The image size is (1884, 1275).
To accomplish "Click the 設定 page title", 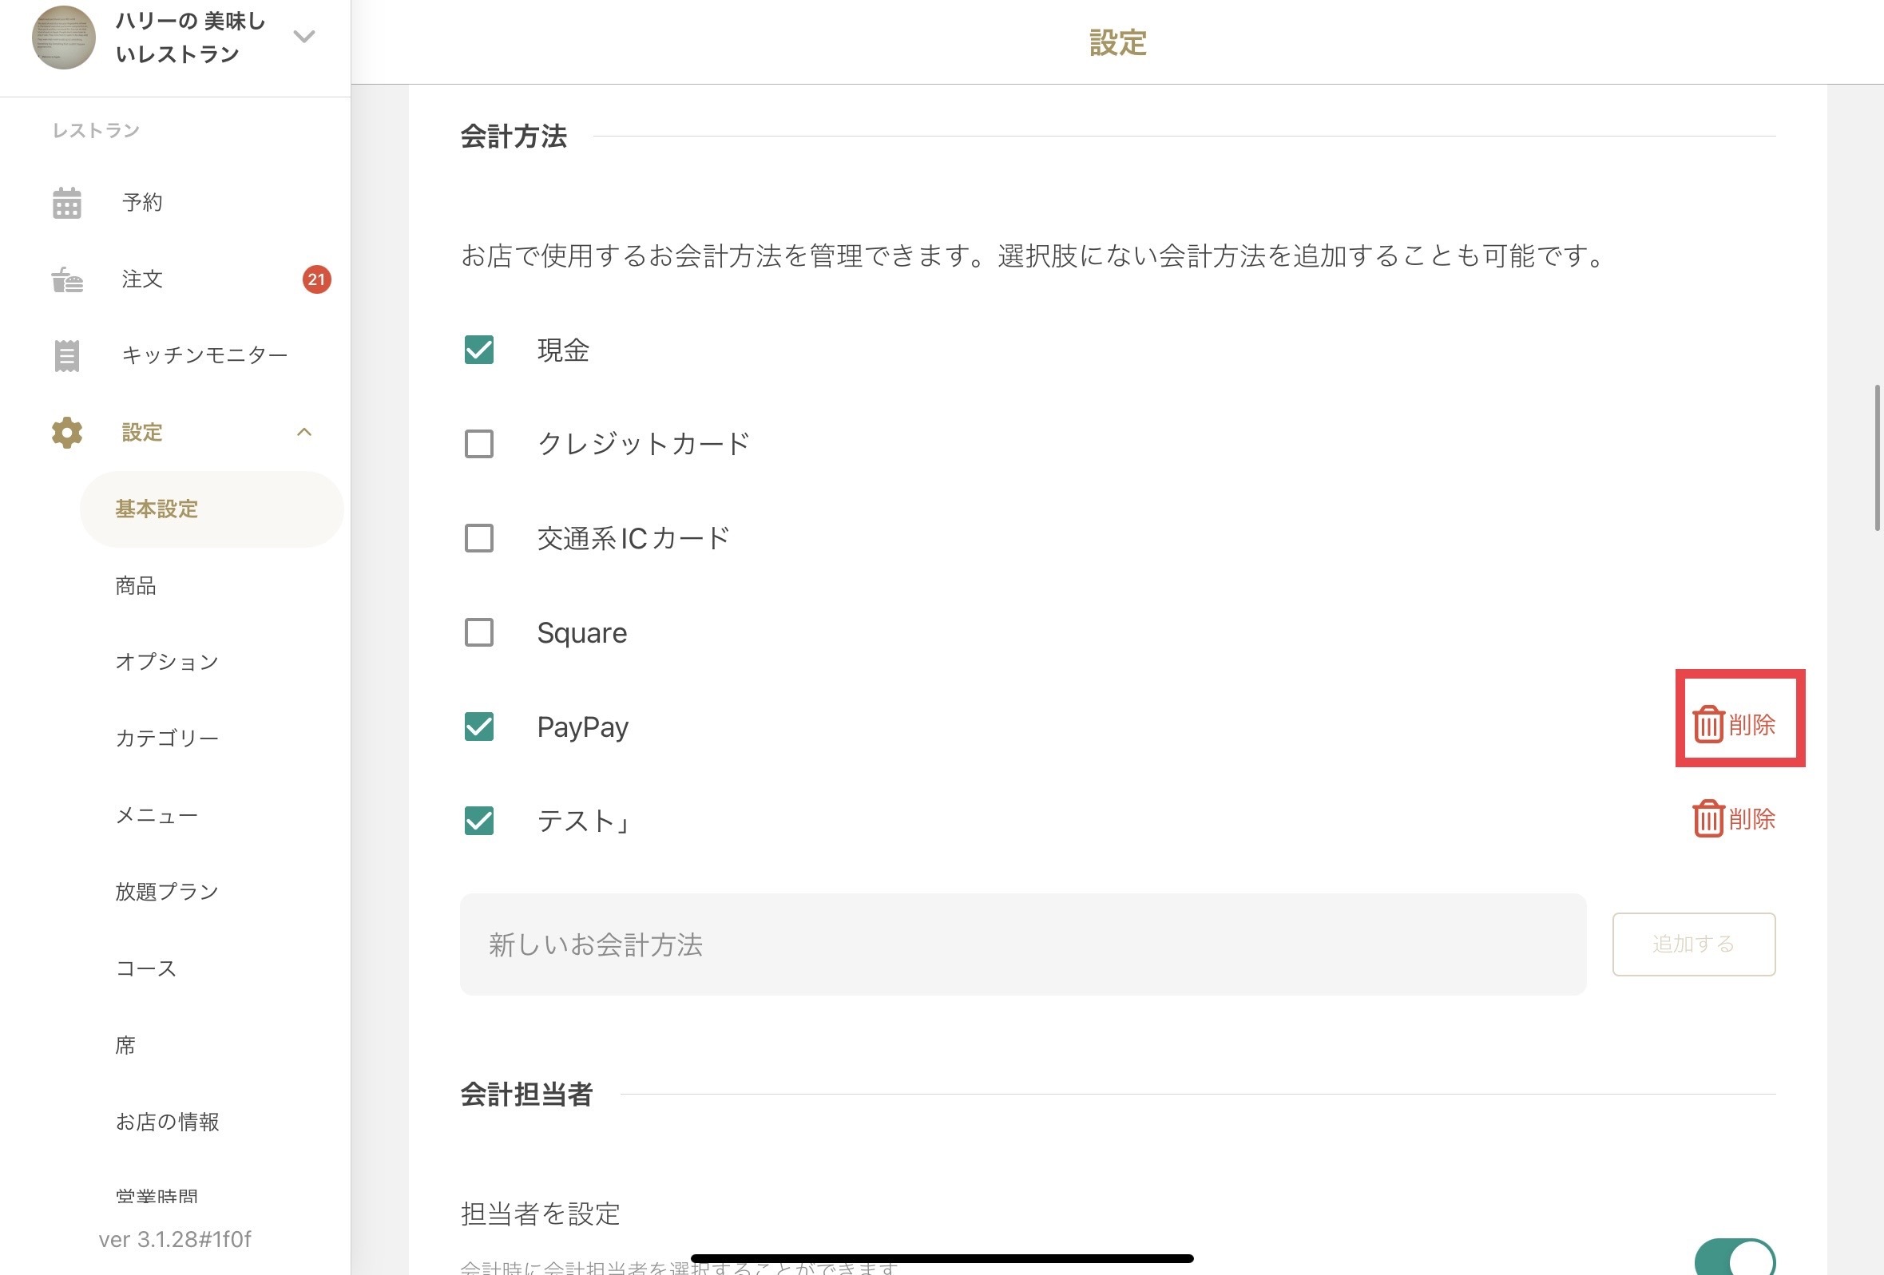I will 1118,42.
